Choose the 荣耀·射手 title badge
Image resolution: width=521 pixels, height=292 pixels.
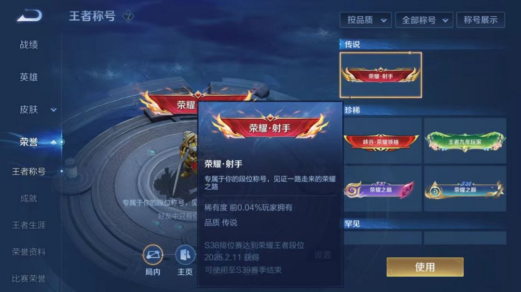point(381,75)
